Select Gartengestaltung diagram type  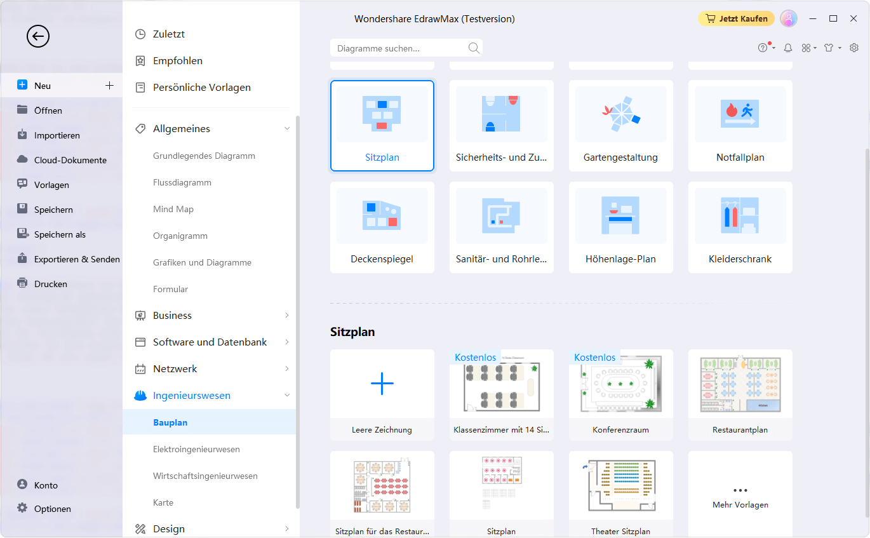(621, 126)
